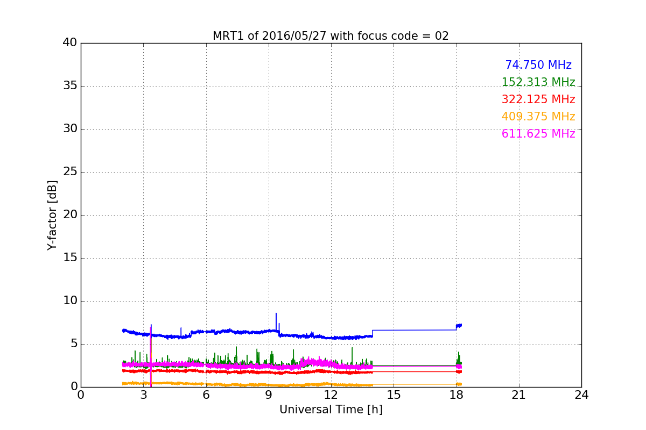Click x-axis tick label 6
Viewport: 646px width, 430px height.
click(206, 395)
